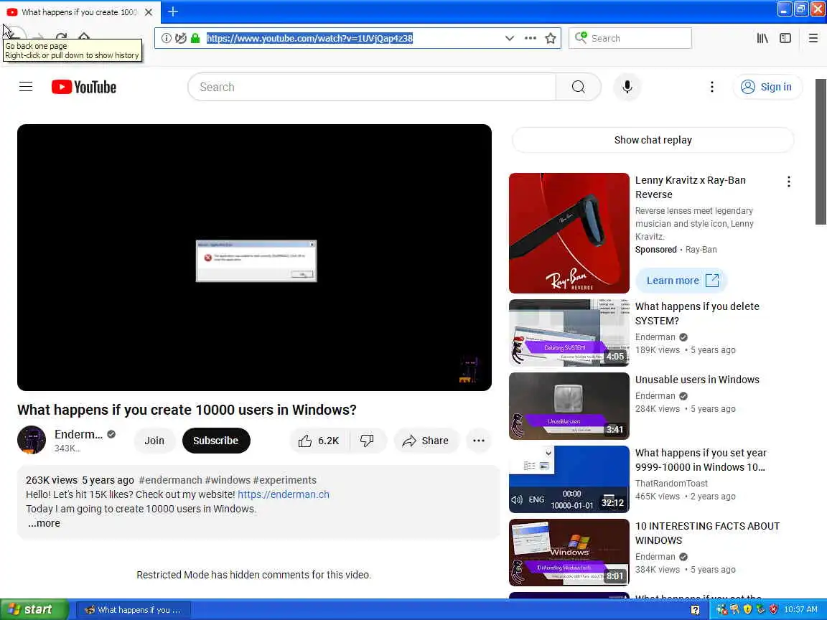Subscribe to the Enderman channel
The width and height of the screenshot is (827, 620).
pos(215,441)
